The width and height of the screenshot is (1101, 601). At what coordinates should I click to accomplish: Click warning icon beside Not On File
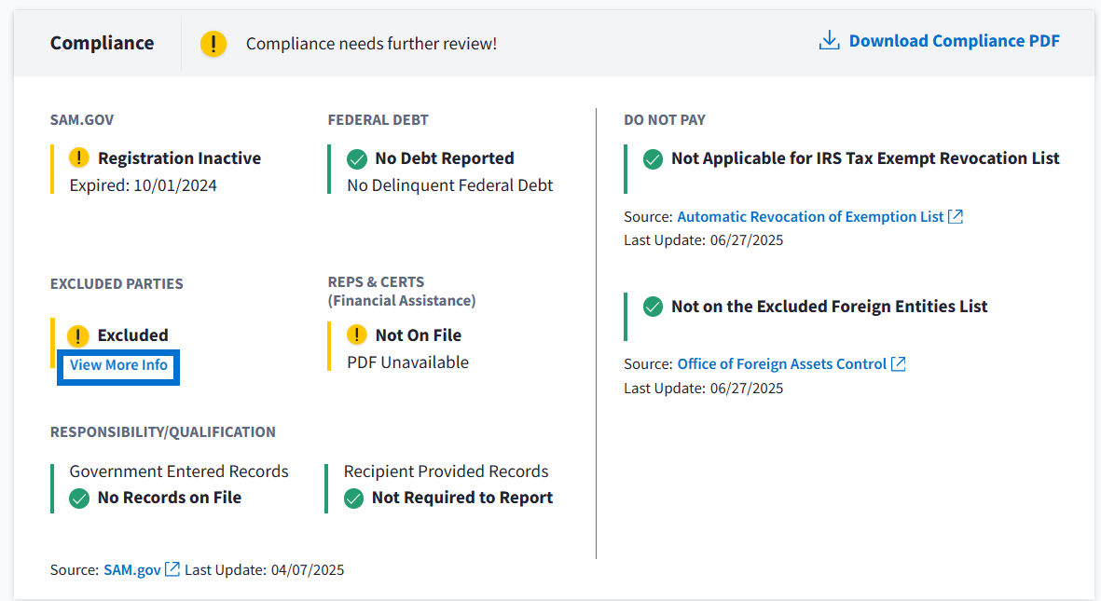pyautogui.click(x=356, y=335)
